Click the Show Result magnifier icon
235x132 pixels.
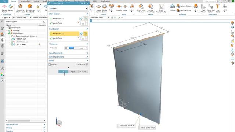pyautogui.click(x=87, y=65)
